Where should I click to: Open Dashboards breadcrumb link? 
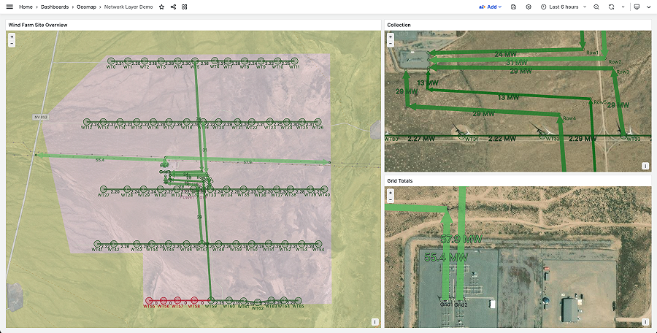point(55,7)
